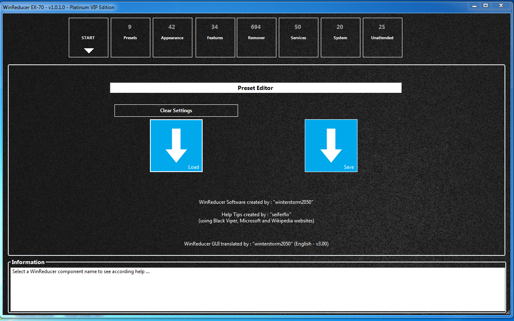
Task: Click inside the Information help text box
Action: click(257, 290)
